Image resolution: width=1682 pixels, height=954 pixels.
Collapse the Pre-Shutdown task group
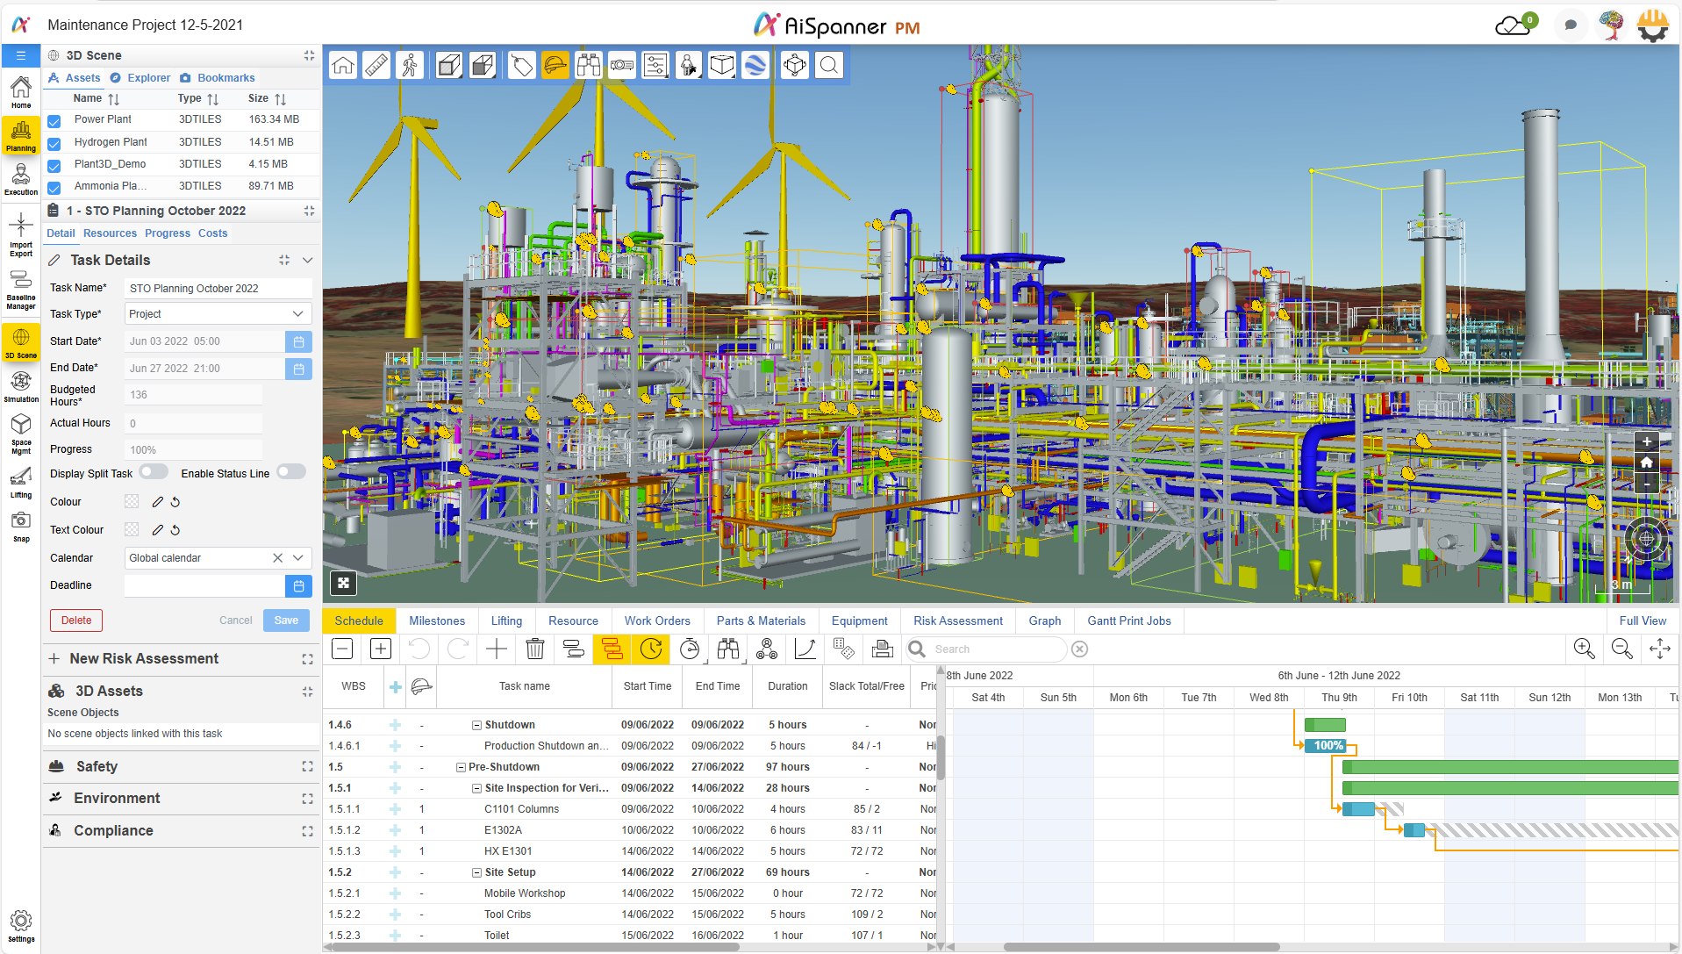(x=461, y=767)
